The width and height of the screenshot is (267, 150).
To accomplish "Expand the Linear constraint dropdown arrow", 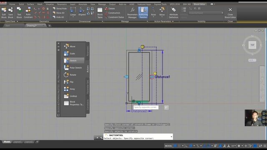I will [x=73, y=17].
